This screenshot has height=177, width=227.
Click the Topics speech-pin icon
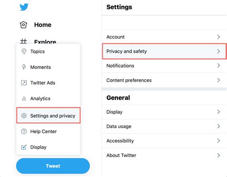(x=24, y=52)
